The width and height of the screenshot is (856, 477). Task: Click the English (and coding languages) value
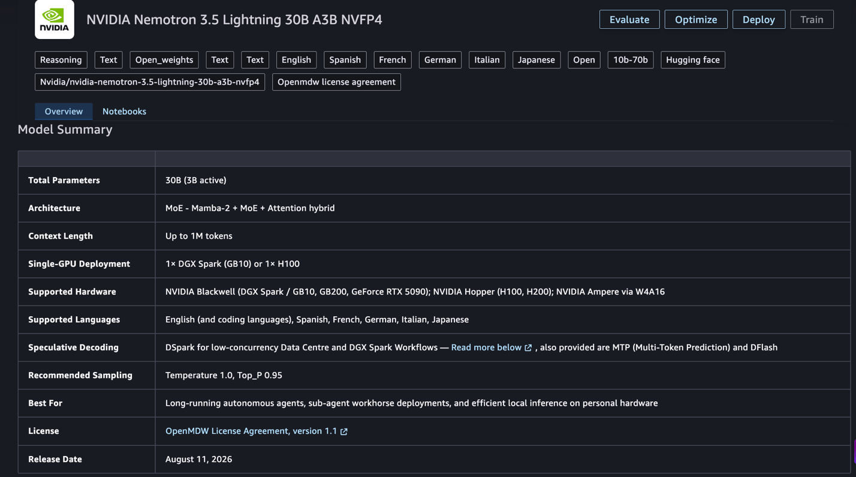click(317, 320)
